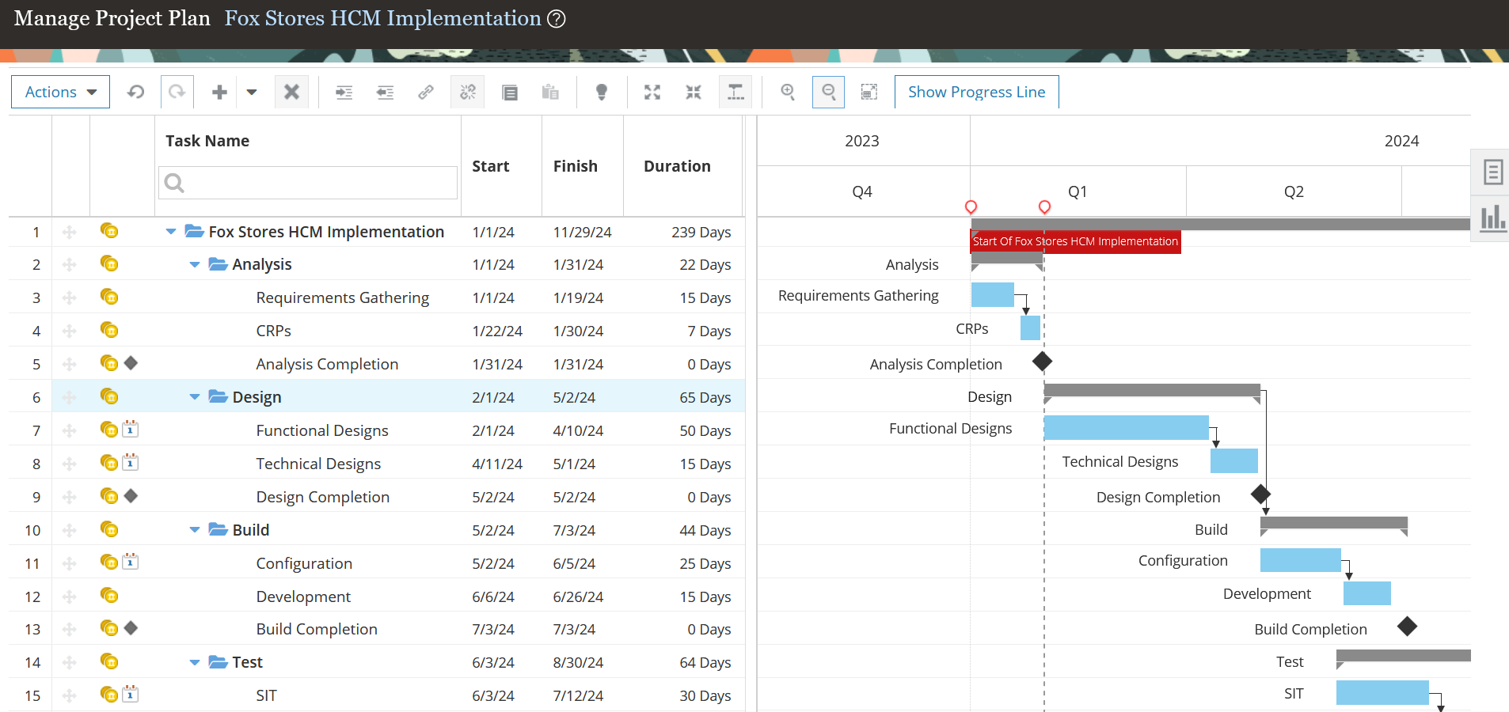The image size is (1509, 712).
Task: Select the Technical Designs task name
Action: [318, 464]
